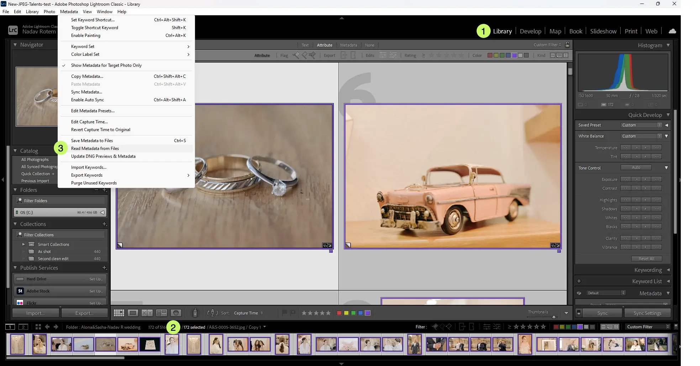Collapse the Catalog panel triangle
Image resolution: width=700 pixels, height=366 pixels.
[x=15, y=151]
